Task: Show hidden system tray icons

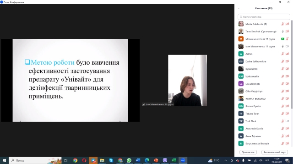Action: [x=226, y=160]
